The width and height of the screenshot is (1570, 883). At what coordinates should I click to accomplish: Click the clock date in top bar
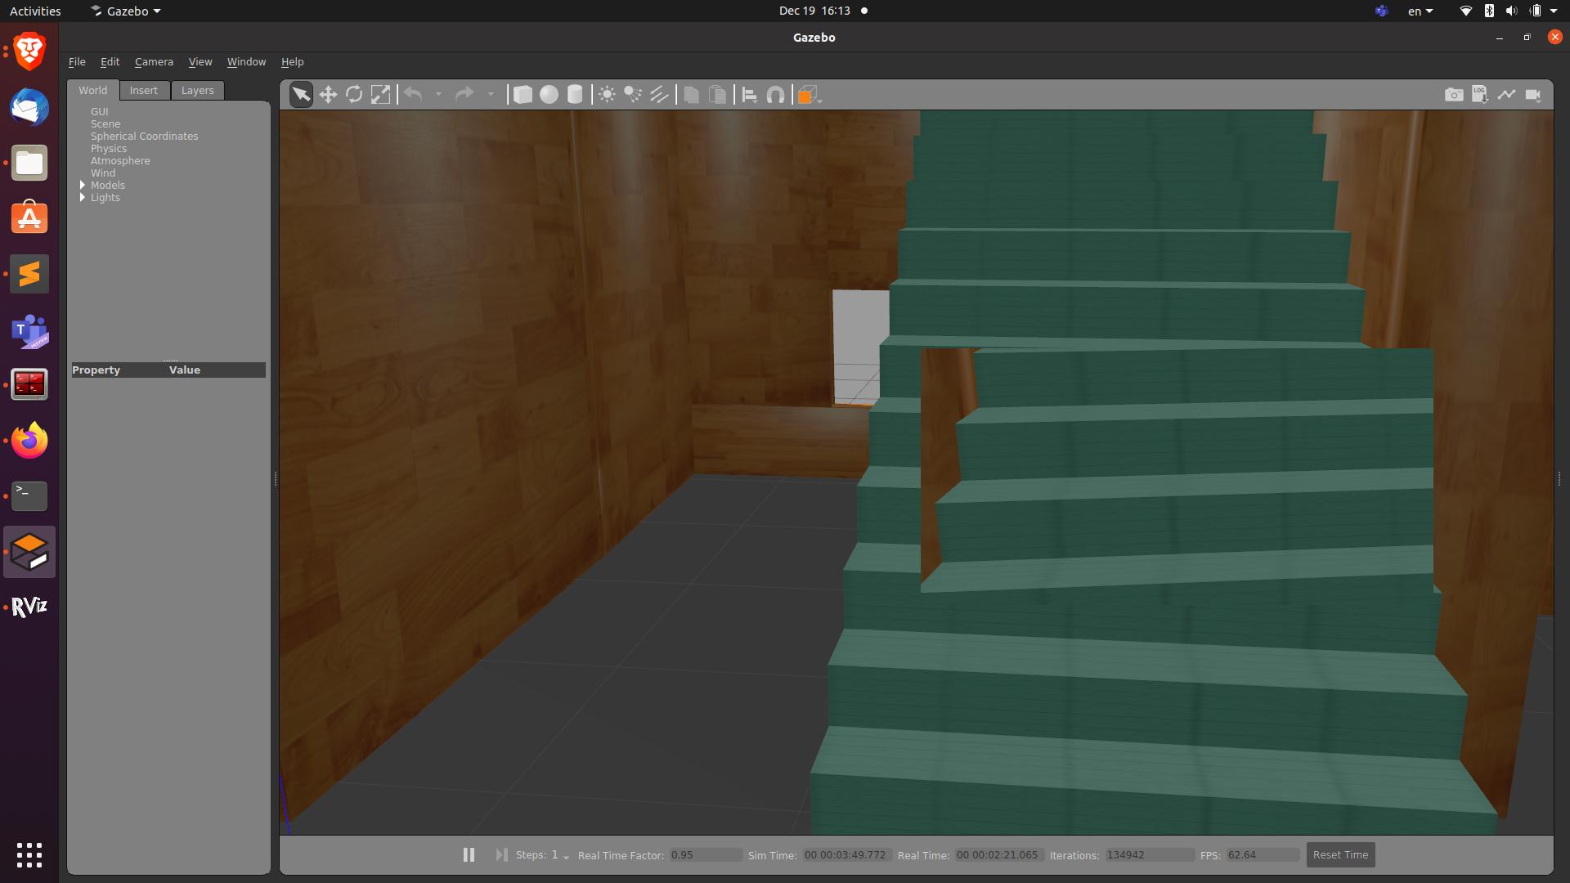tap(814, 11)
